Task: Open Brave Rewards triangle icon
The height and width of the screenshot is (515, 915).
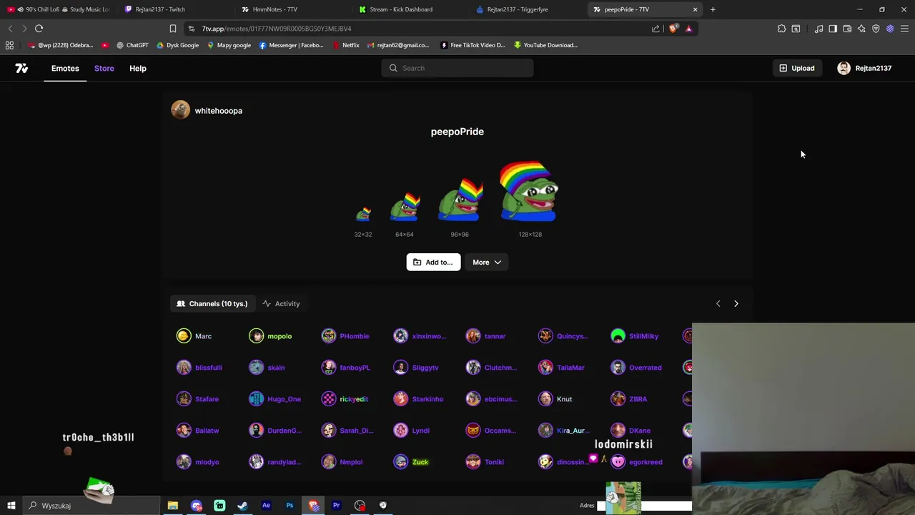Action: pos(688,29)
